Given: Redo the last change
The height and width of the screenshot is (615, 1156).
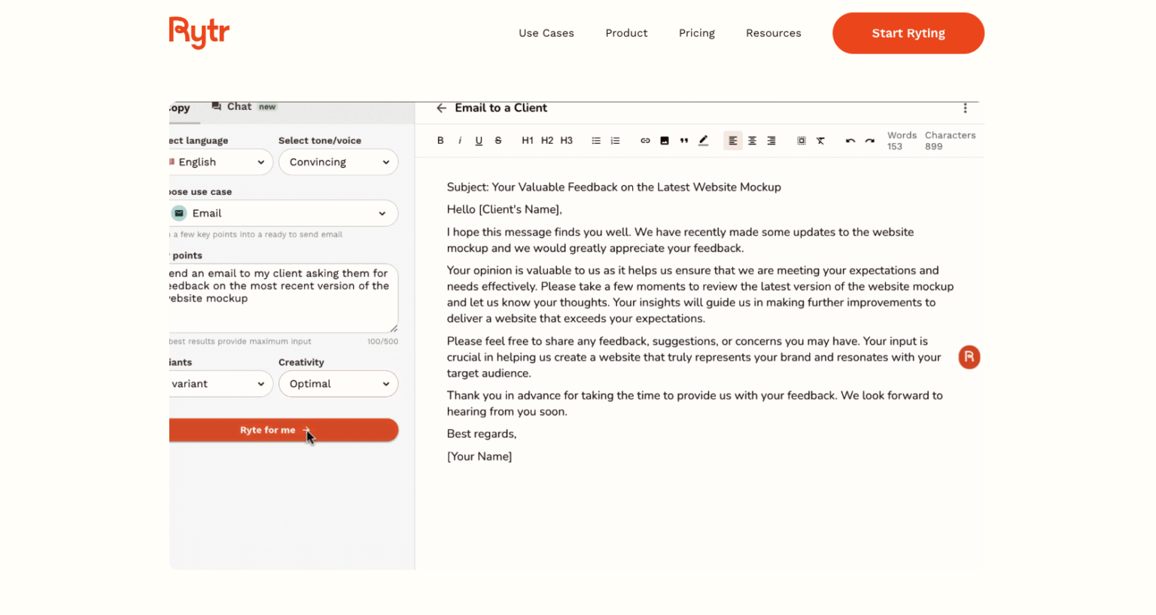Looking at the screenshot, I should 870,140.
